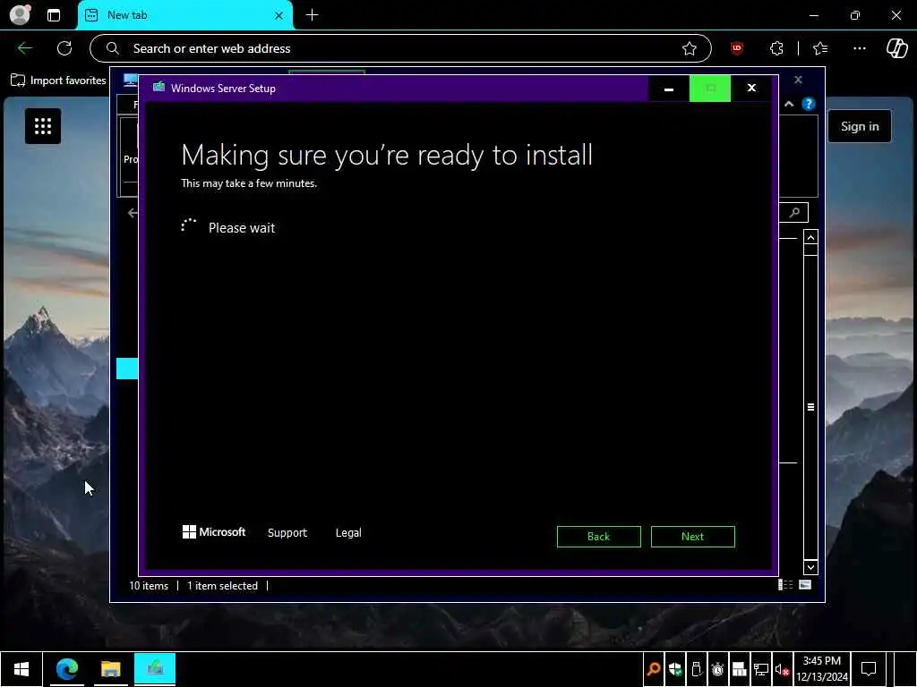The width and height of the screenshot is (917, 687).
Task: Open the Copilot sidebar icon
Action: tap(896, 48)
